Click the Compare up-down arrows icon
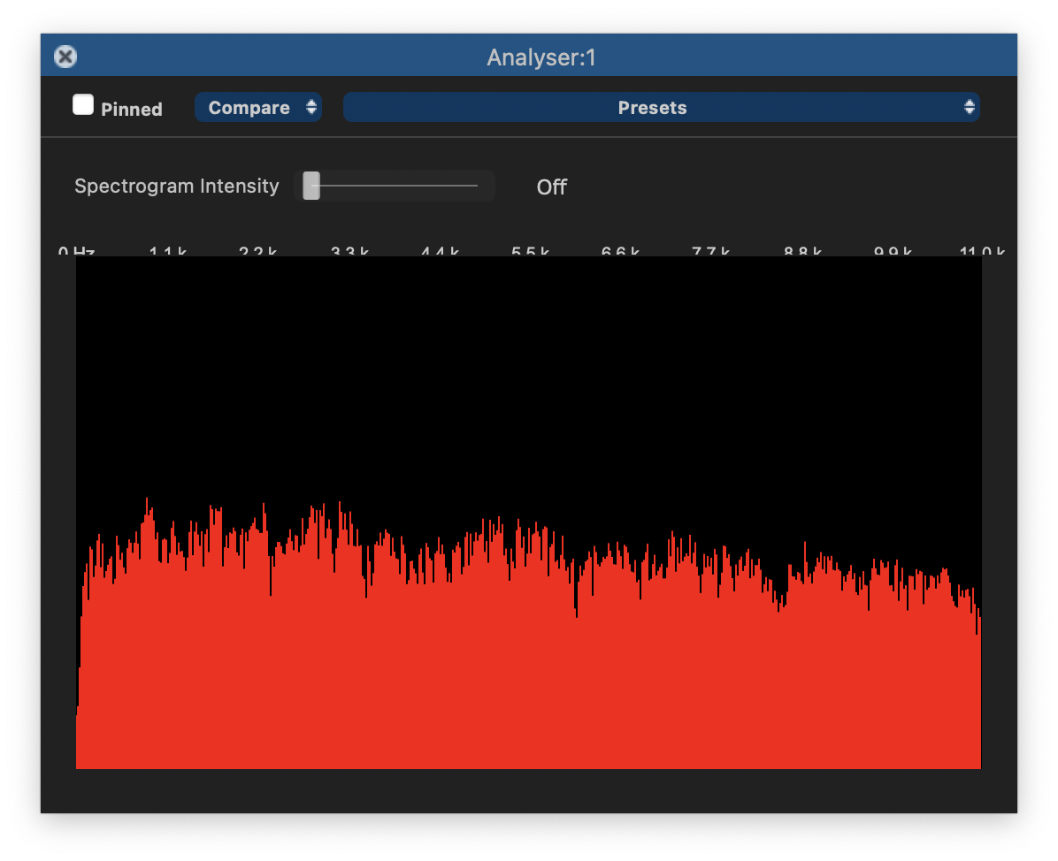 pyautogui.click(x=311, y=108)
